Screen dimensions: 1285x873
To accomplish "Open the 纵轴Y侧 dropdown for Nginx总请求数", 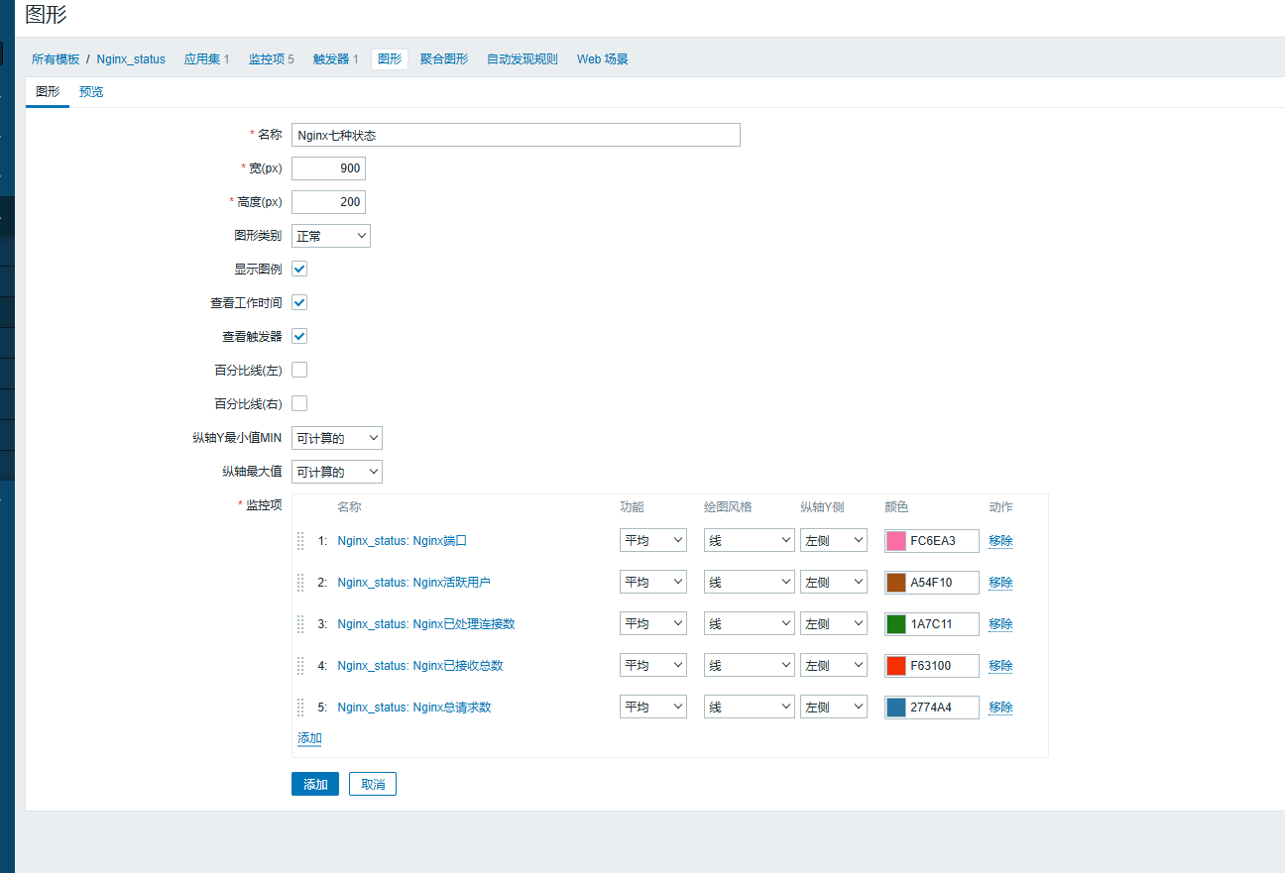I will tap(834, 708).
